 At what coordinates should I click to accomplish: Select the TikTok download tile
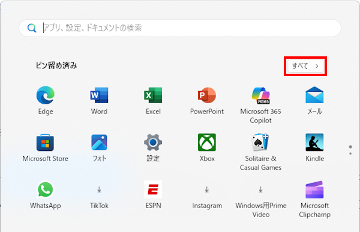click(99, 189)
